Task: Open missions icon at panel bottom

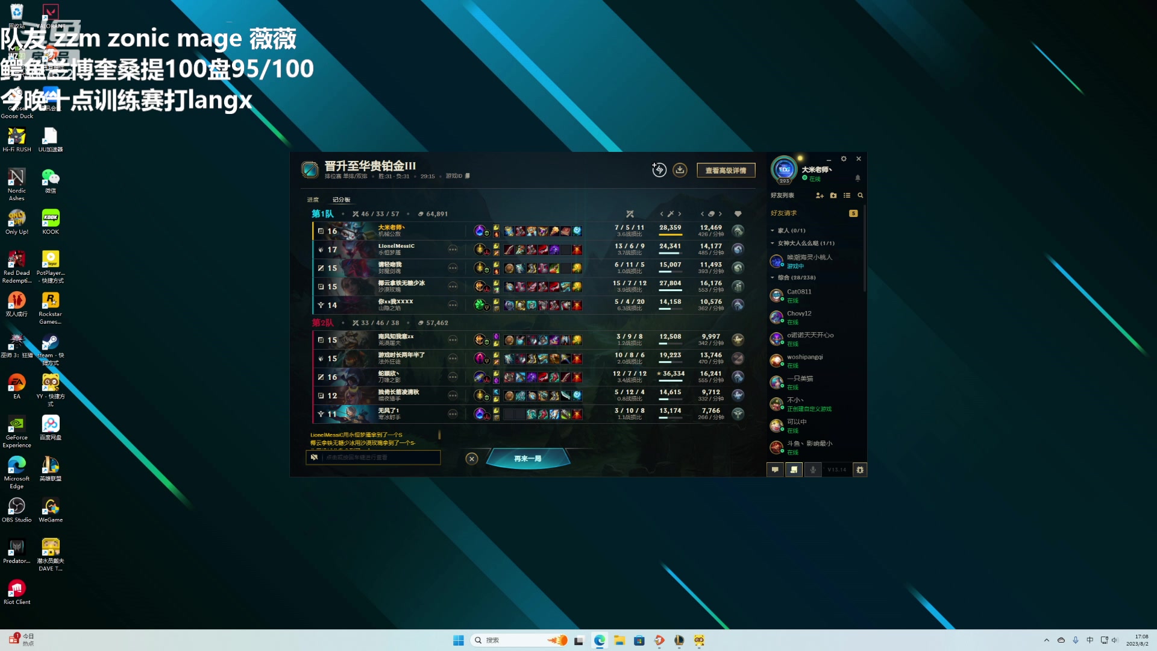Action: (794, 470)
